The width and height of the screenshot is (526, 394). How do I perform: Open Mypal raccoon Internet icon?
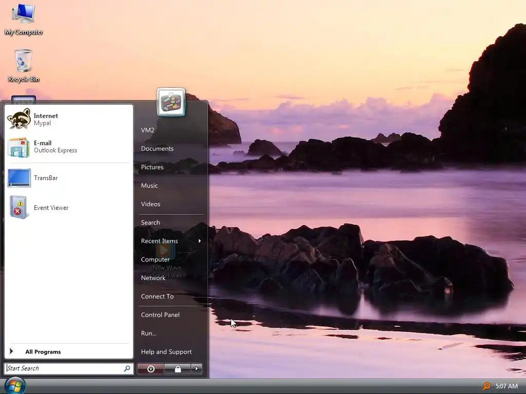[x=19, y=119]
